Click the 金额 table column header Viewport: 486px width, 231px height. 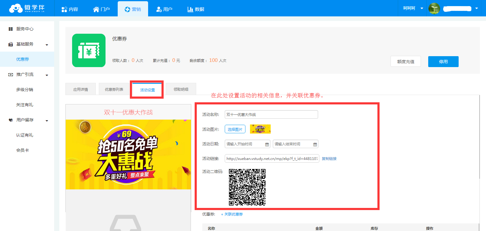pyautogui.click(x=319, y=228)
